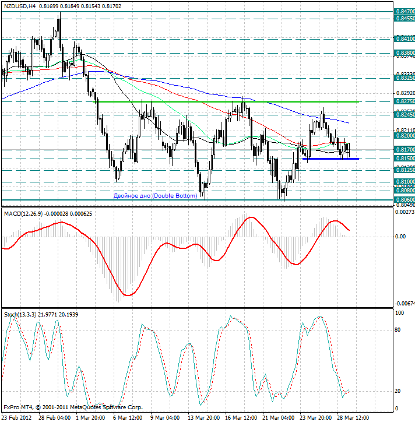Click the 23 Feb 2012 date label

click(x=17, y=418)
